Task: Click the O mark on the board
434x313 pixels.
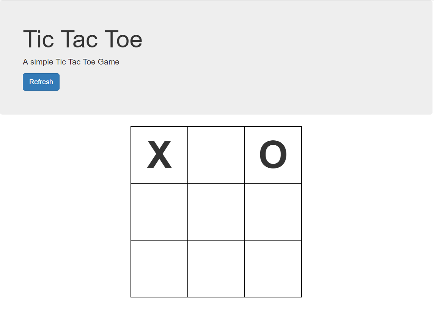Action: coord(273,155)
